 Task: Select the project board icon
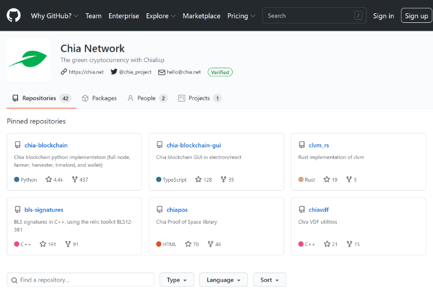182,98
